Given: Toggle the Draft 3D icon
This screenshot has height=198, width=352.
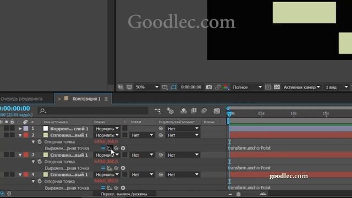Looking at the screenshot, I should click(x=170, y=111).
